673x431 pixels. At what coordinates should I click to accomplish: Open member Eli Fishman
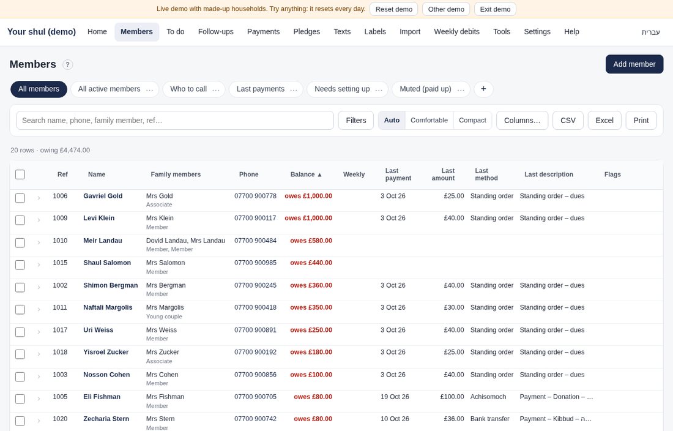point(102,397)
